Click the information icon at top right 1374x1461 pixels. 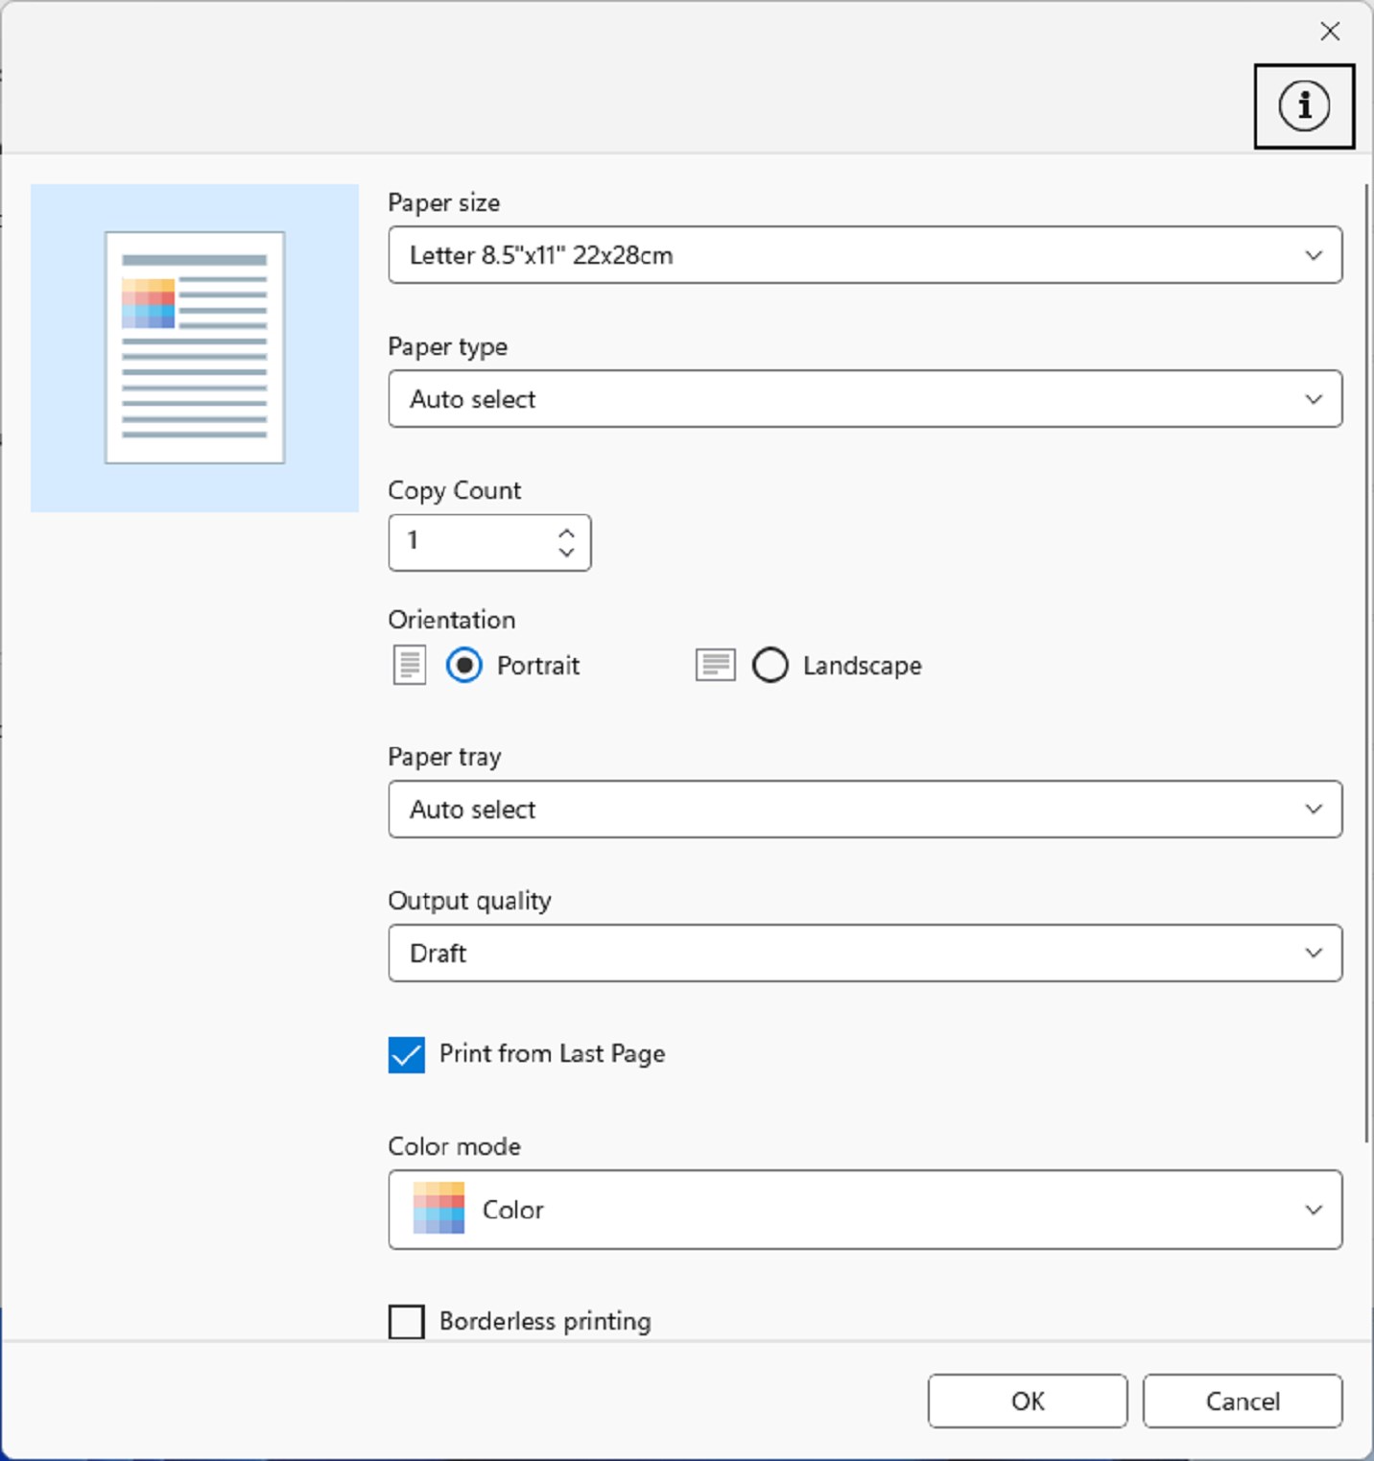1304,106
